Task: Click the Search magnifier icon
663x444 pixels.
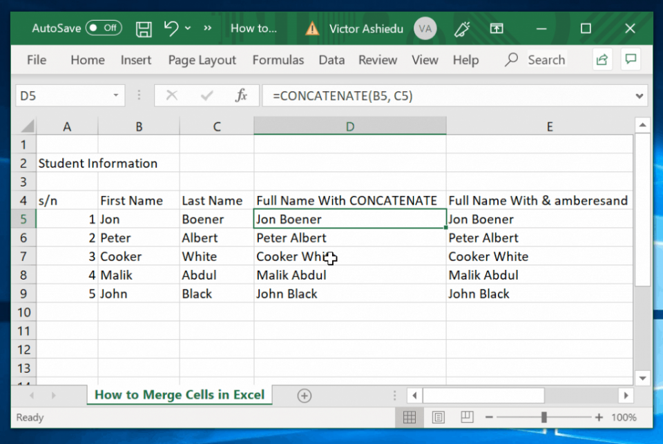Action: click(511, 60)
